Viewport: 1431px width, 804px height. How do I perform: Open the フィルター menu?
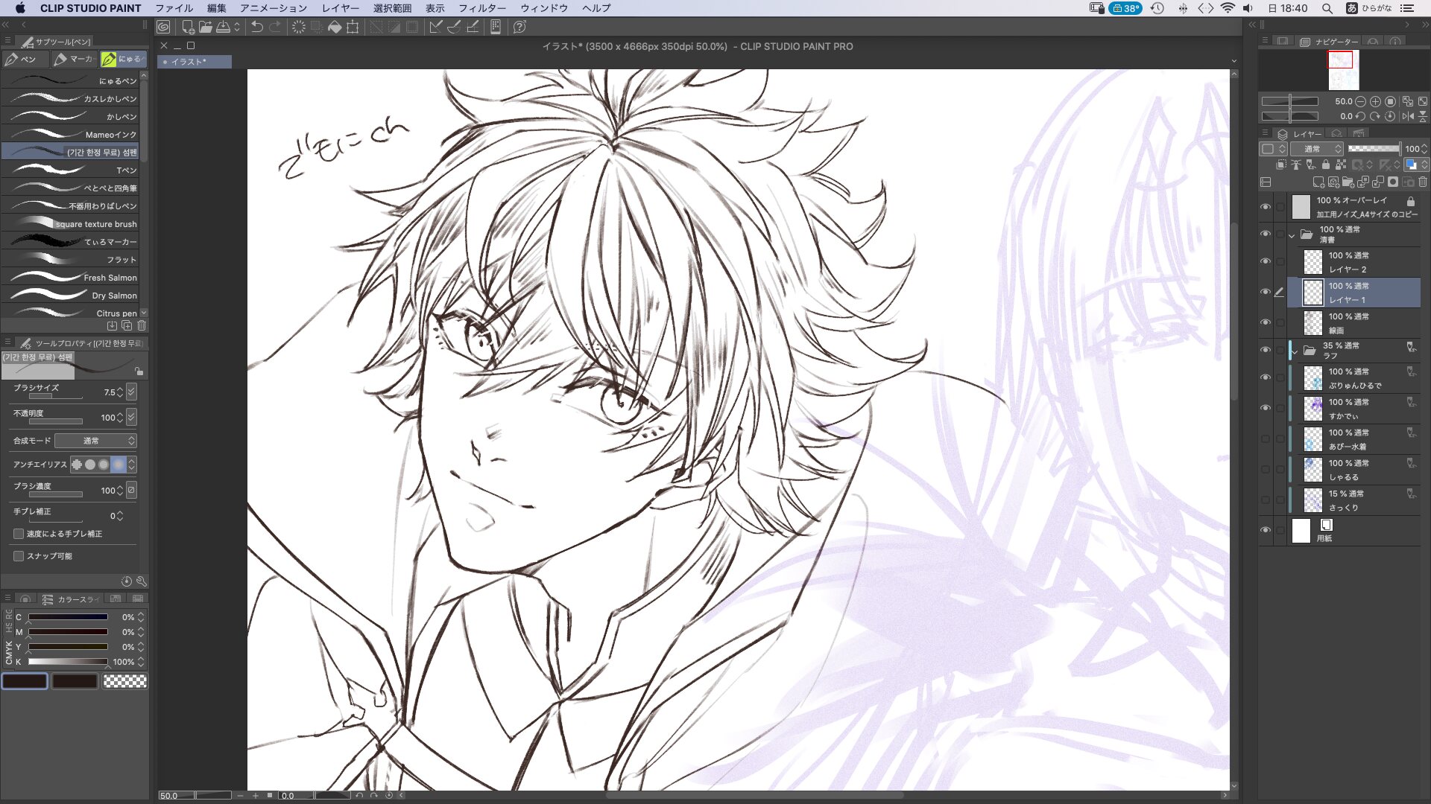click(x=481, y=8)
